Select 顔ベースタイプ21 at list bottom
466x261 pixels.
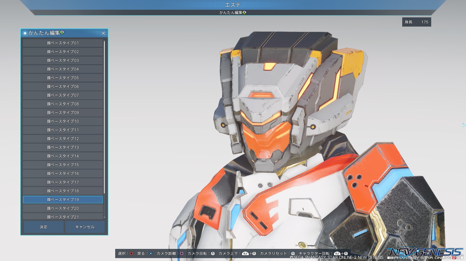pyautogui.click(x=63, y=217)
